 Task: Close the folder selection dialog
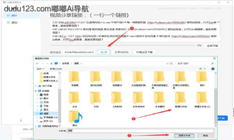pyautogui.click(x=214, y=58)
